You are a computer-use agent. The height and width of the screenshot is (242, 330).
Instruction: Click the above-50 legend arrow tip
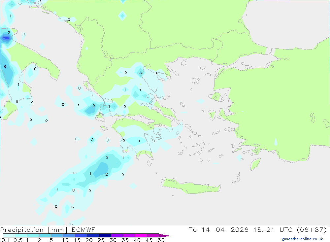coord(165,235)
